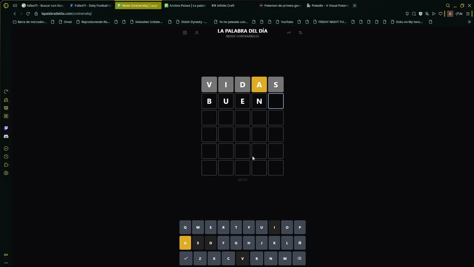The width and height of the screenshot is (474, 267).
Task: Open browser search magnifier icon
Action: click(448, 6)
